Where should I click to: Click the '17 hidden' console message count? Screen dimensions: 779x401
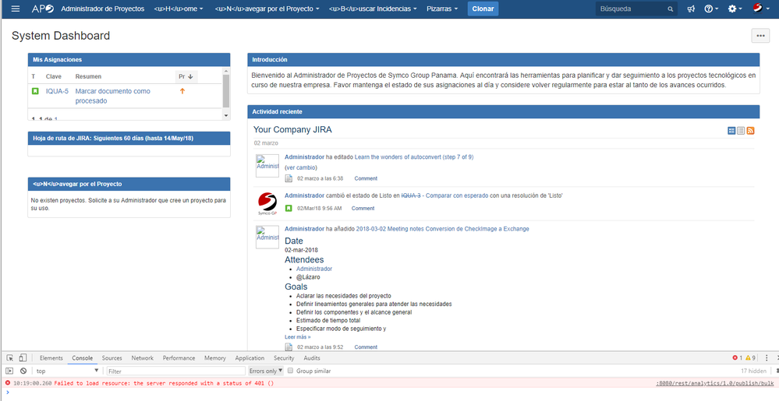point(754,371)
